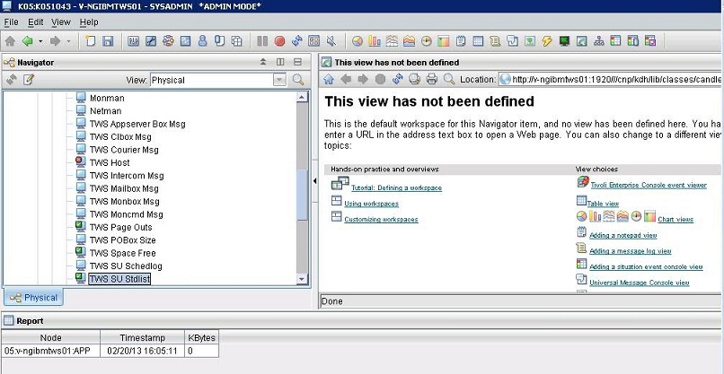Open the history configuration wrench icon
Screen dimensions: 724x374
(151, 41)
